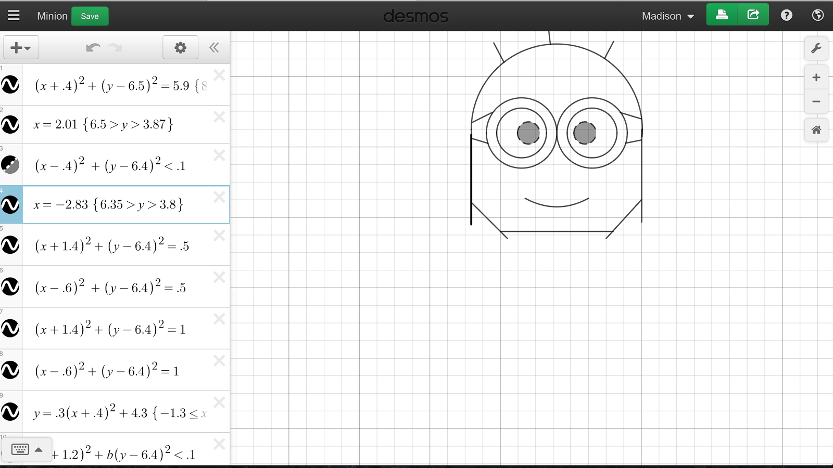Toggle visibility of expression 1 circle
The image size is (833, 468).
10,84
